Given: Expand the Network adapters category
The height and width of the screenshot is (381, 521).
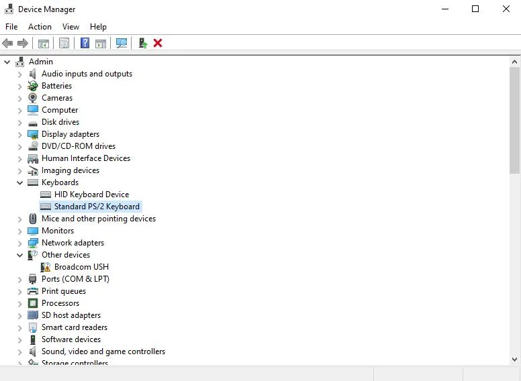Looking at the screenshot, I should 19,243.
